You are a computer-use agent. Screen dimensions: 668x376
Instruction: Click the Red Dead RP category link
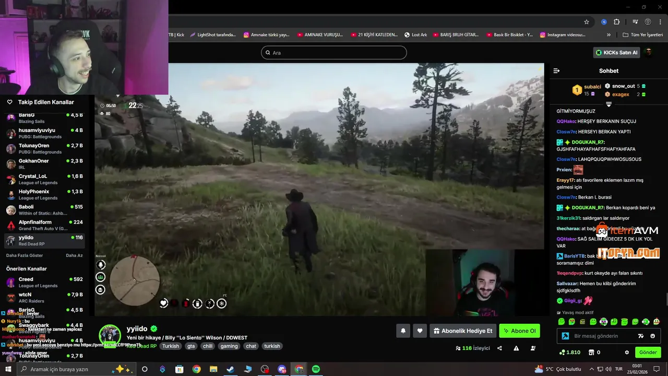tap(141, 346)
